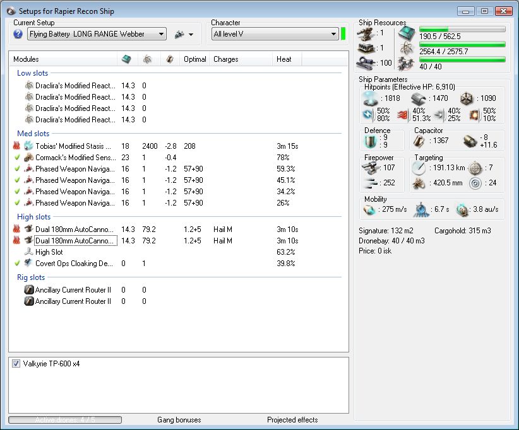Click the EM resistance icon
The image size is (519, 430).
[368, 114]
